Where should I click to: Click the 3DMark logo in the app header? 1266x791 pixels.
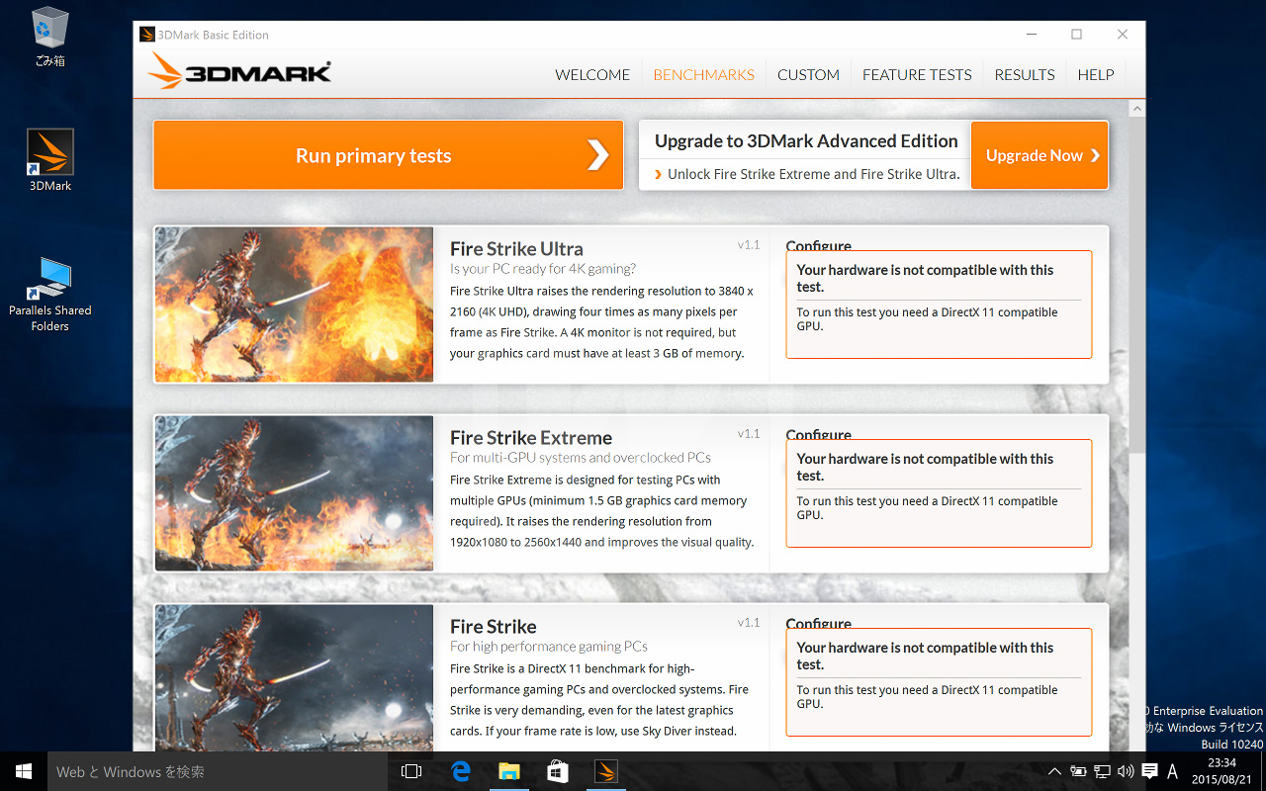pos(239,71)
